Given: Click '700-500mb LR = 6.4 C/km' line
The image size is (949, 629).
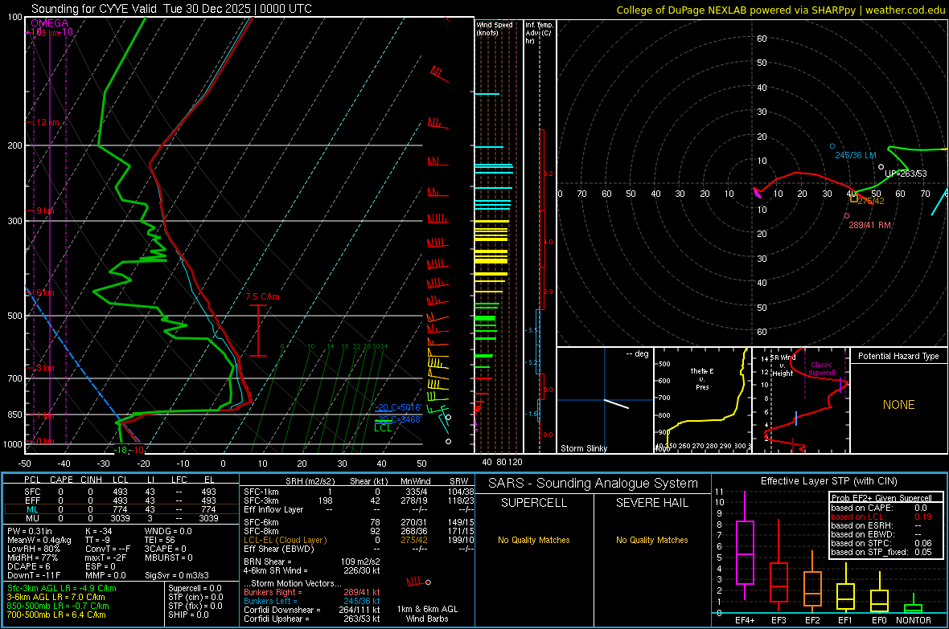Looking at the screenshot, I should coord(56,615).
